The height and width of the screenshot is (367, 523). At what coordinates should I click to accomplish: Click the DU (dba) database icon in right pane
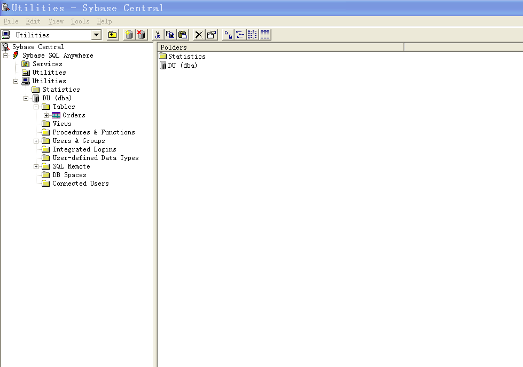163,66
